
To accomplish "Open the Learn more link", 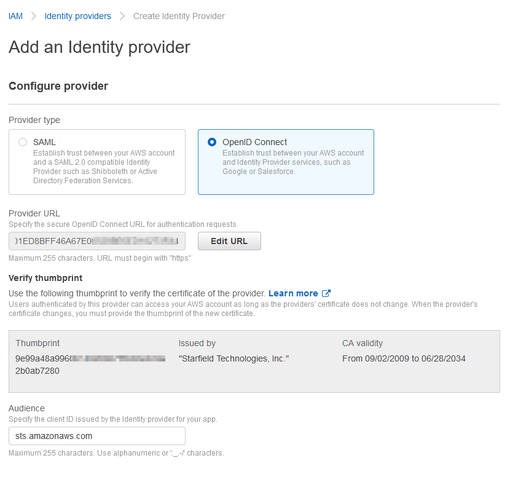I will (x=293, y=293).
